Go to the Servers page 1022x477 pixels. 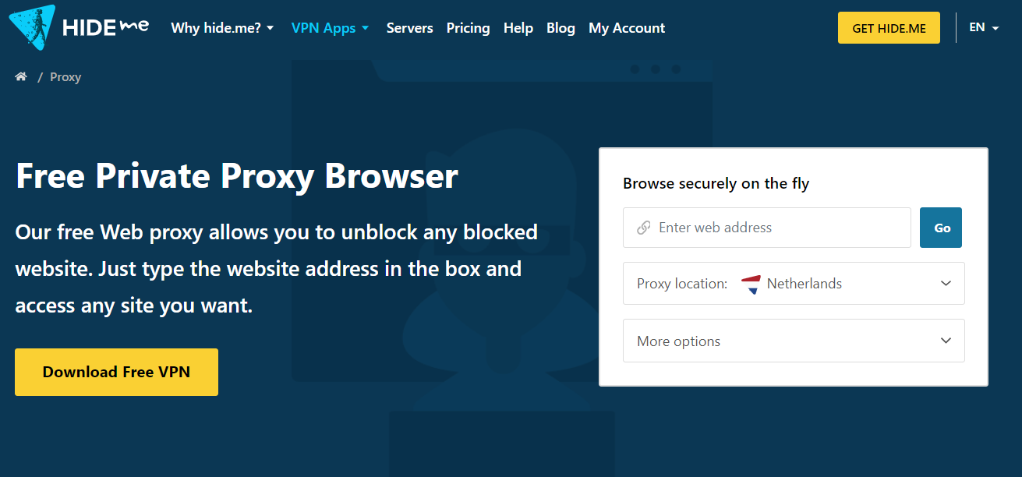coord(409,28)
